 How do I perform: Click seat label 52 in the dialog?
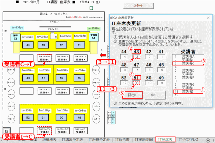(124, 78)
